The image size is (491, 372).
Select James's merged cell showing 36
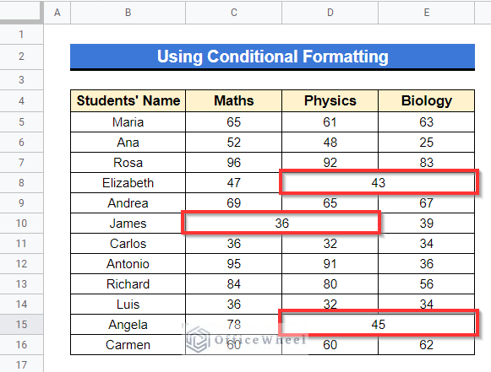click(281, 224)
